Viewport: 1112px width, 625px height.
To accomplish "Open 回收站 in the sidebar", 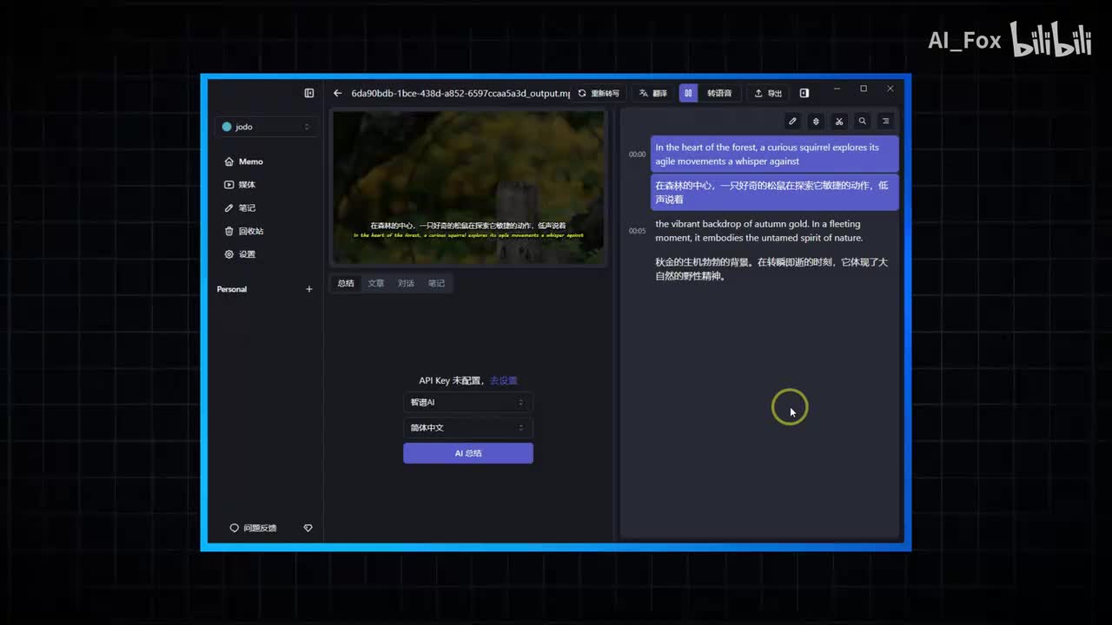I will [250, 231].
